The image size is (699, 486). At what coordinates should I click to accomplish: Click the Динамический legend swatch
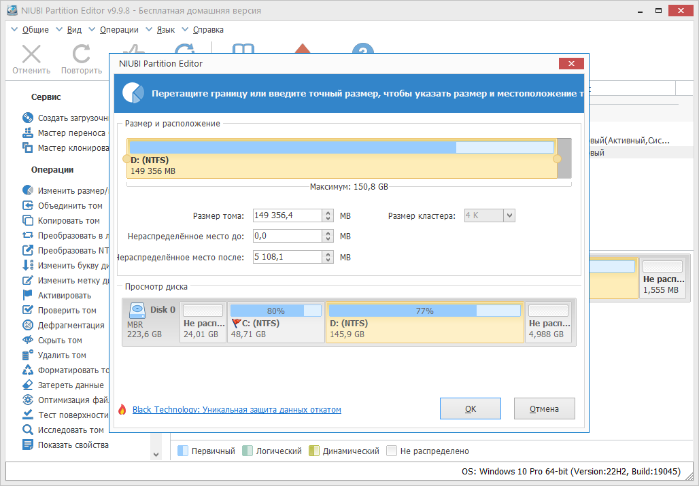(314, 451)
